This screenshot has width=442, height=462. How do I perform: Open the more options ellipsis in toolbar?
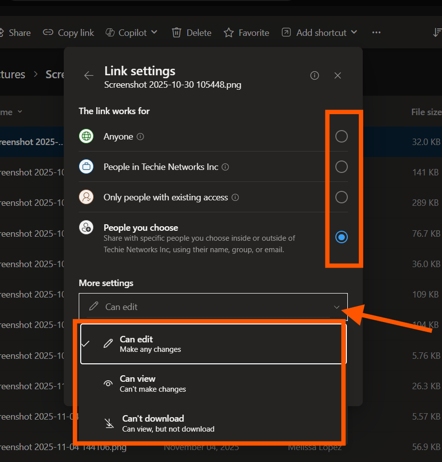tap(376, 33)
